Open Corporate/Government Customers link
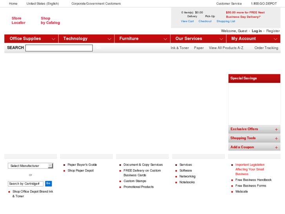Viewport: 285px width, 214px height. tap(96, 4)
